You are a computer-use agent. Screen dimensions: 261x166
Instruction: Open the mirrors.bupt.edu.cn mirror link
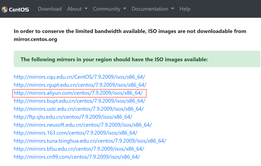pyautogui.click(x=79, y=101)
